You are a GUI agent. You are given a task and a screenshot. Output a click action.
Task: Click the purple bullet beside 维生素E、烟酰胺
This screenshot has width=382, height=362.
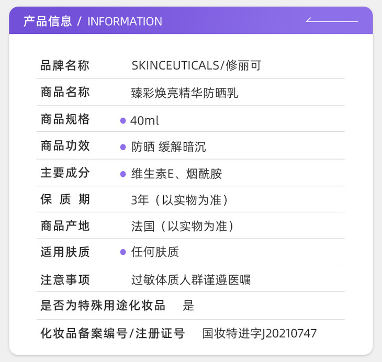point(123,174)
